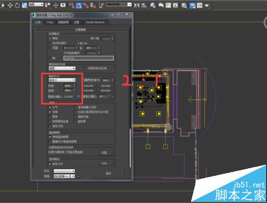This screenshot has height=203, width=267.
Task: Open the 视图 area-to-render dropdown
Action: click(62, 68)
